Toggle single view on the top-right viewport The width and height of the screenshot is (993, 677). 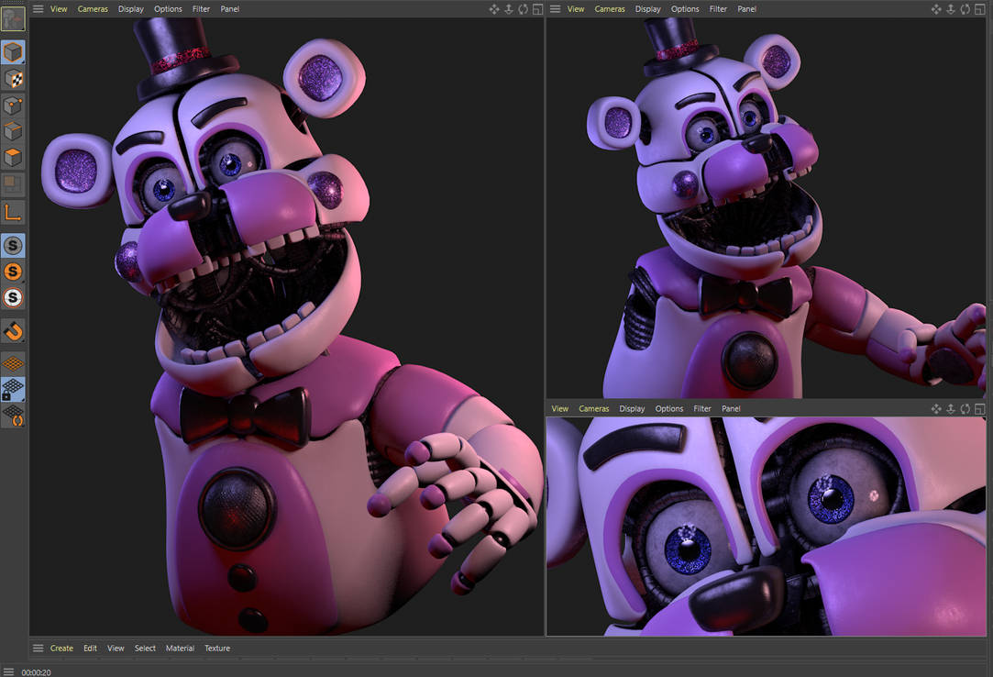pos(980,8)
